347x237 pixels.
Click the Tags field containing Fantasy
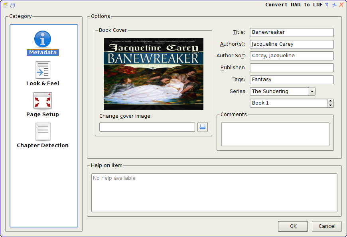coord(292,80)
